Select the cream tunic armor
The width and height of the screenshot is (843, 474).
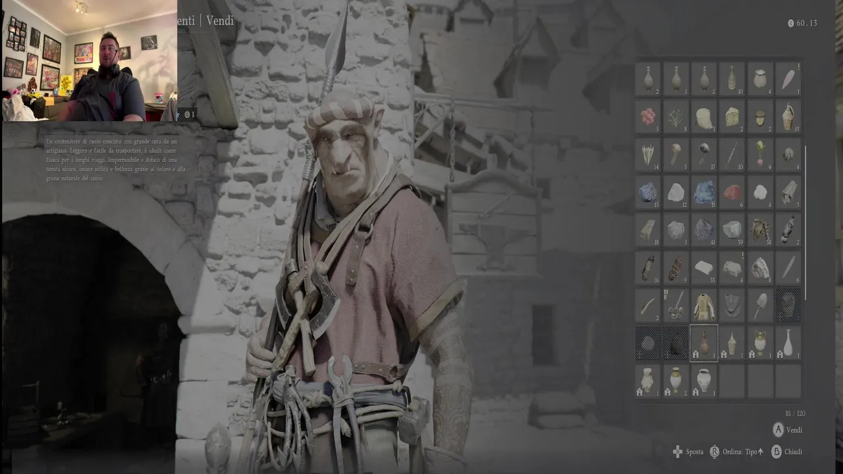coord(704,305)
